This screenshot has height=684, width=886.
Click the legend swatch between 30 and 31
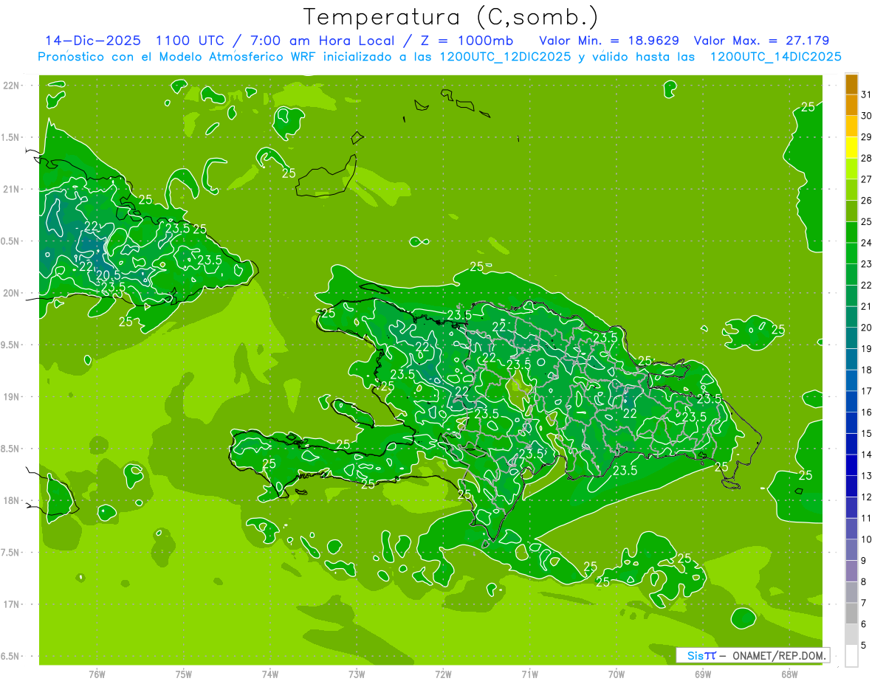[851, 105]
